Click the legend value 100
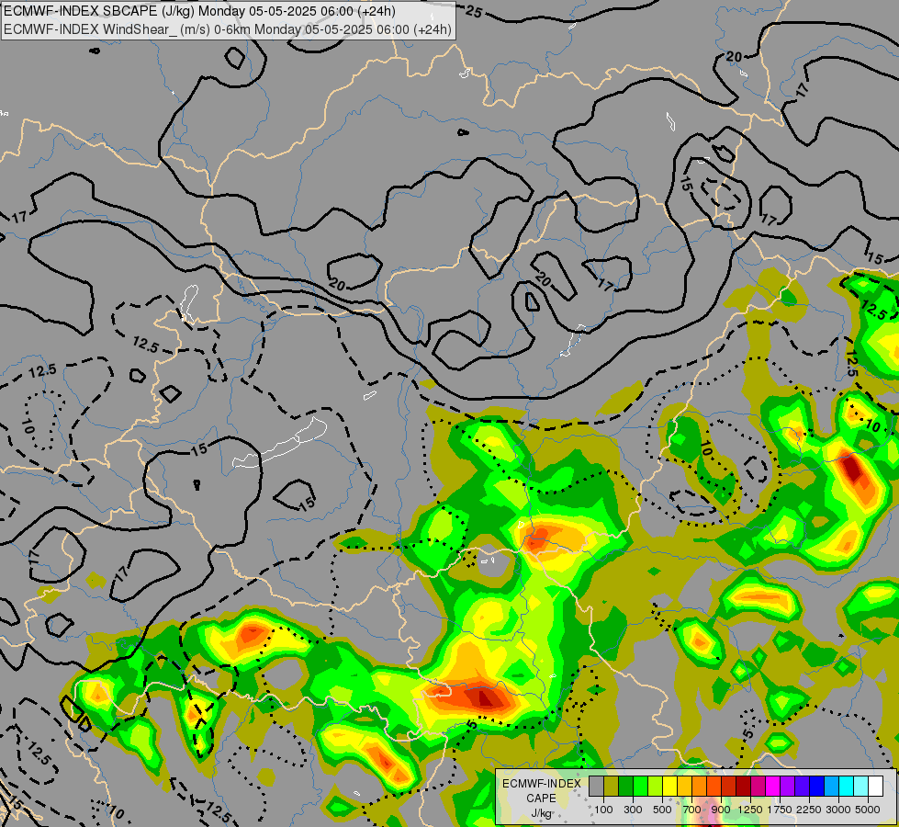The height and width of the screenshot is (827, 899). tap(603, 810)
